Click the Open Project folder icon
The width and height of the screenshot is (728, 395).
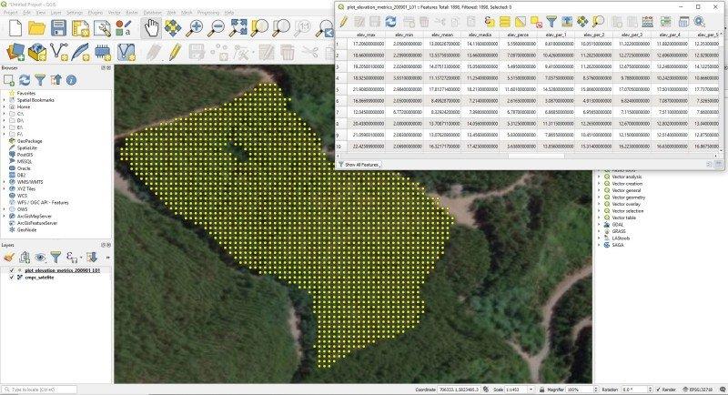pos(36,28)
